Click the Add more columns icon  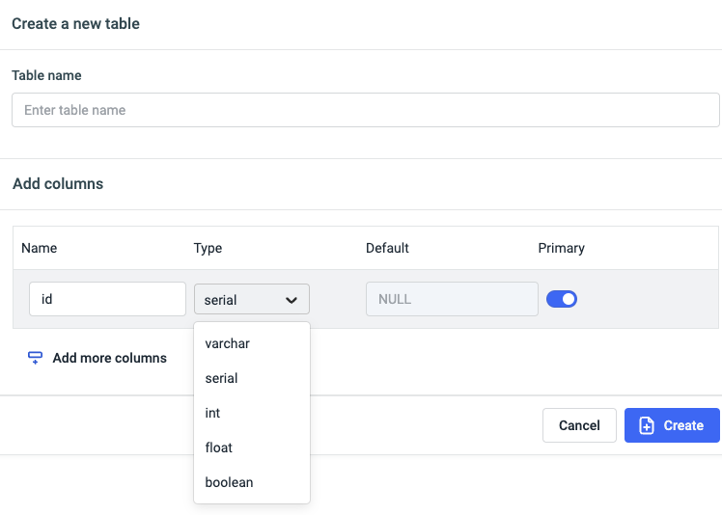36,358
